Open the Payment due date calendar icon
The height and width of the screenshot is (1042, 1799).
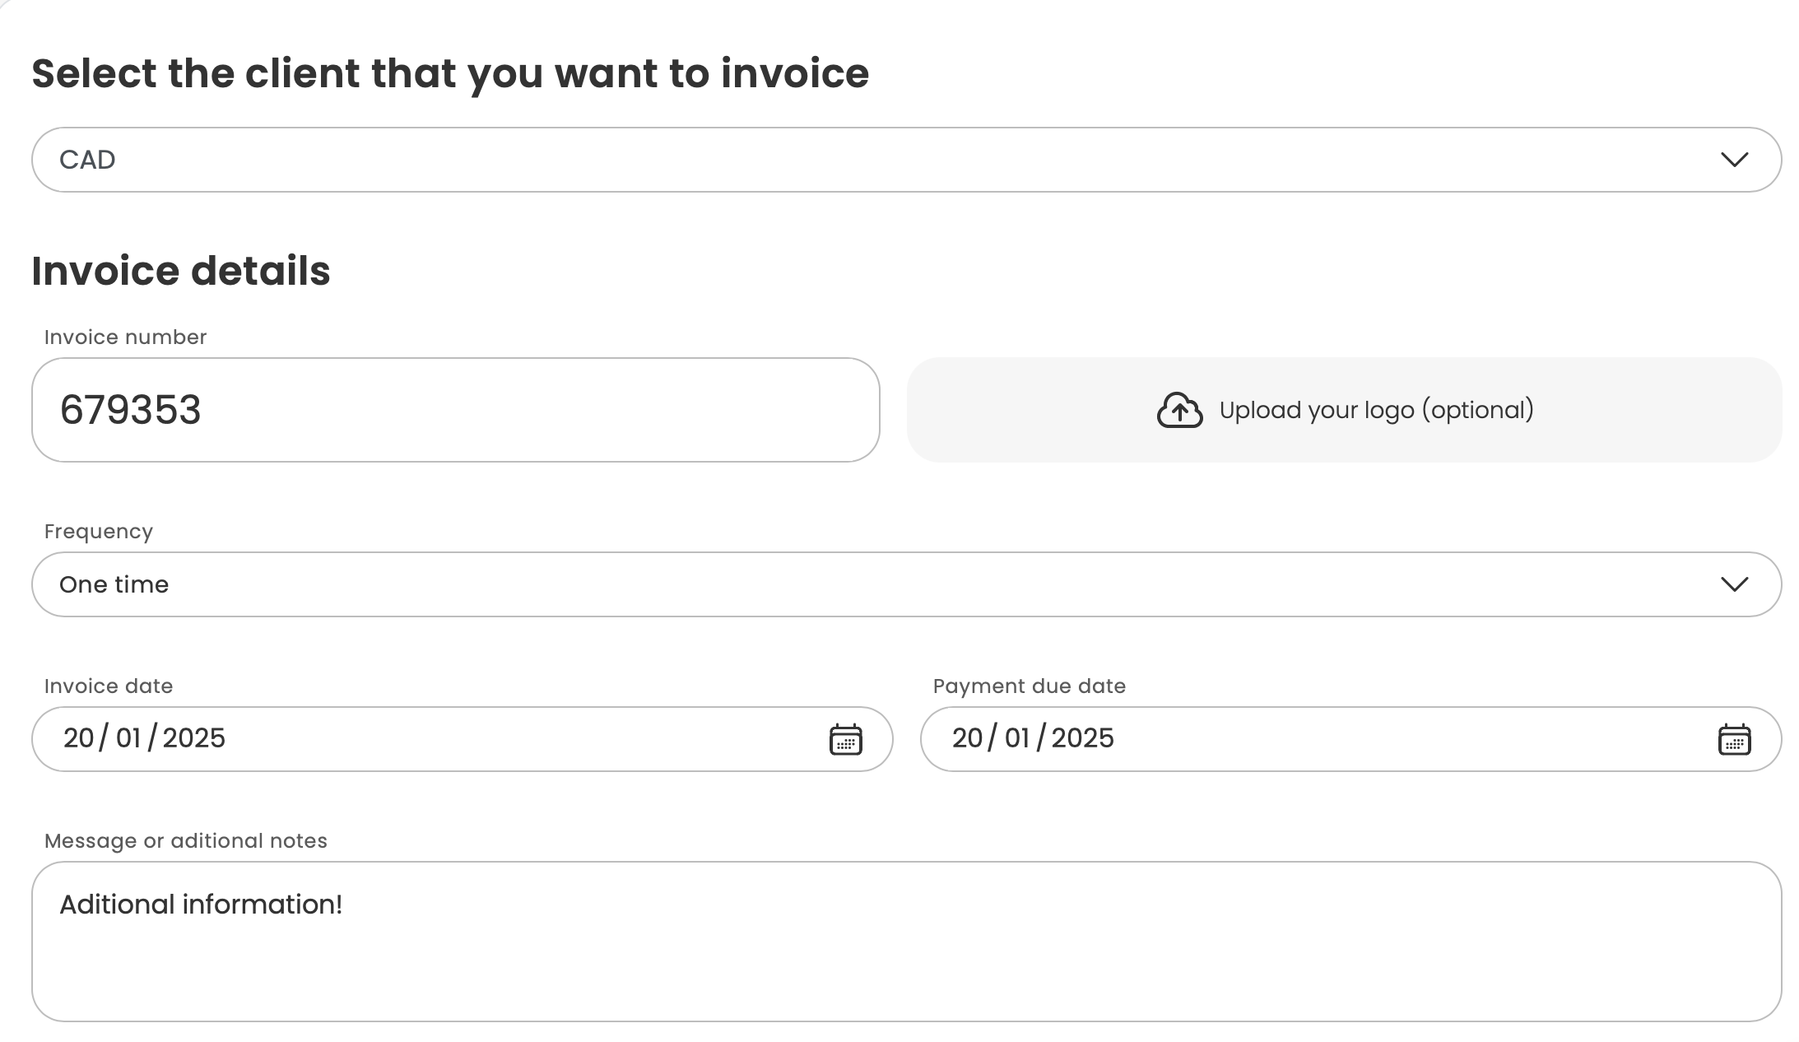point(1734,739)
